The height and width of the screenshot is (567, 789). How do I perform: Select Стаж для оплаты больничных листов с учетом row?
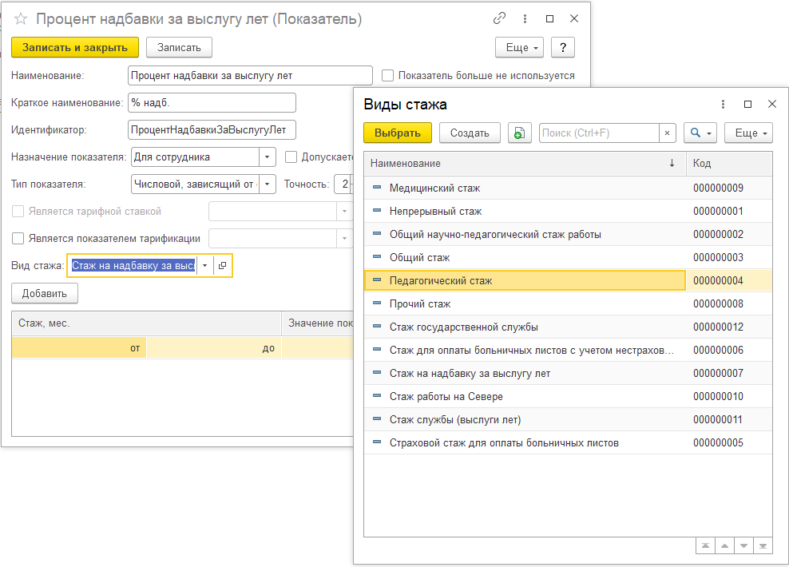tap(568, 350)
